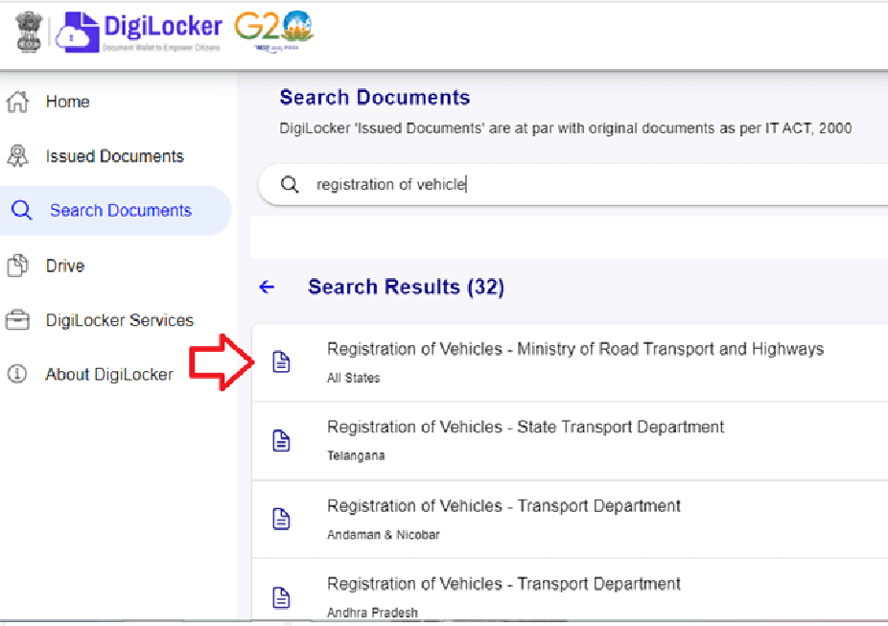Click the document icon beside the Telangana result
The image size is (888, 626).
click(281, 439)
